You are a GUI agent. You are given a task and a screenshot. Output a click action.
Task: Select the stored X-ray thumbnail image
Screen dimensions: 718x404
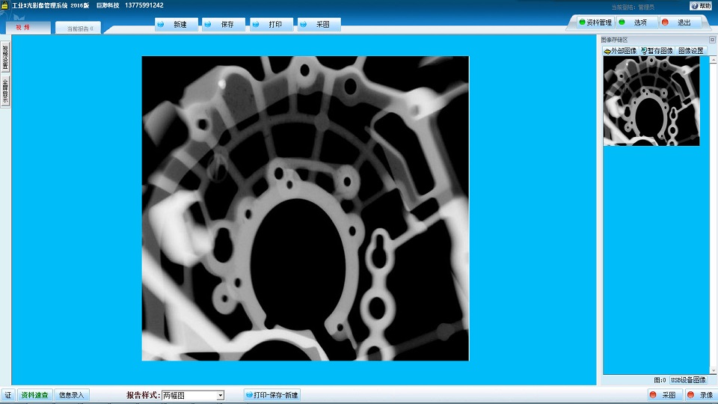click(651, 101)
